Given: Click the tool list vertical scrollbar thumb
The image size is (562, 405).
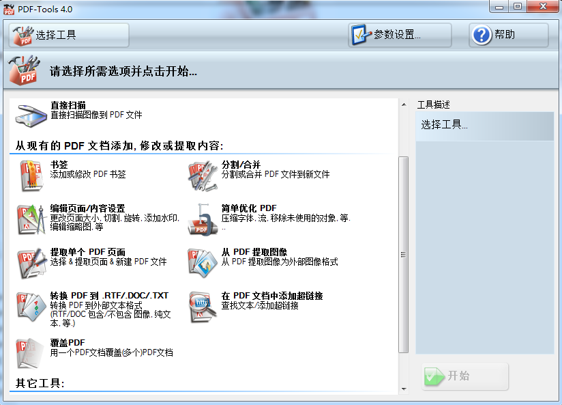Looking at the screenshot, I should 404,255.
